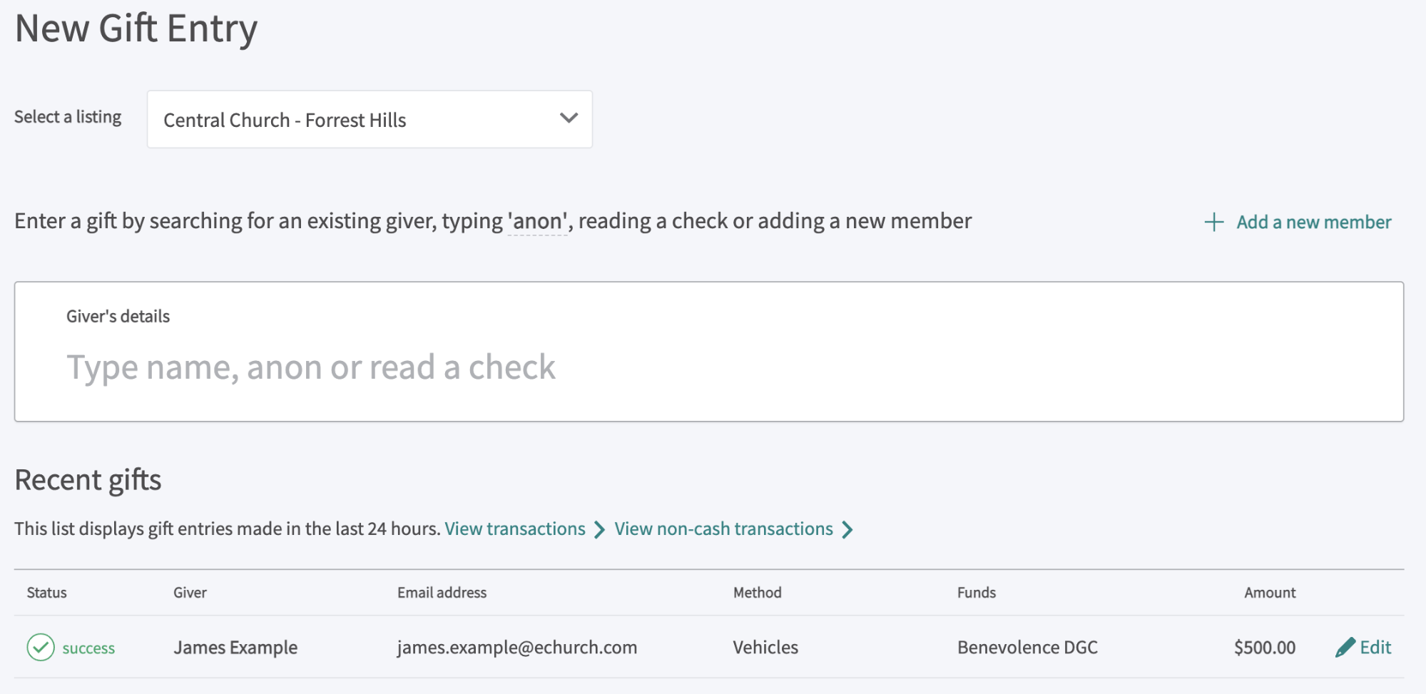This screenshot has width=1426, height=694.
Task: Click the plus icon beside Add a new member
Action: click(x=1214, y=222)
